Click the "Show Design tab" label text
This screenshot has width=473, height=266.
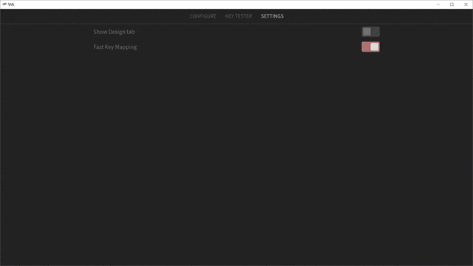(x=114, y=32)
